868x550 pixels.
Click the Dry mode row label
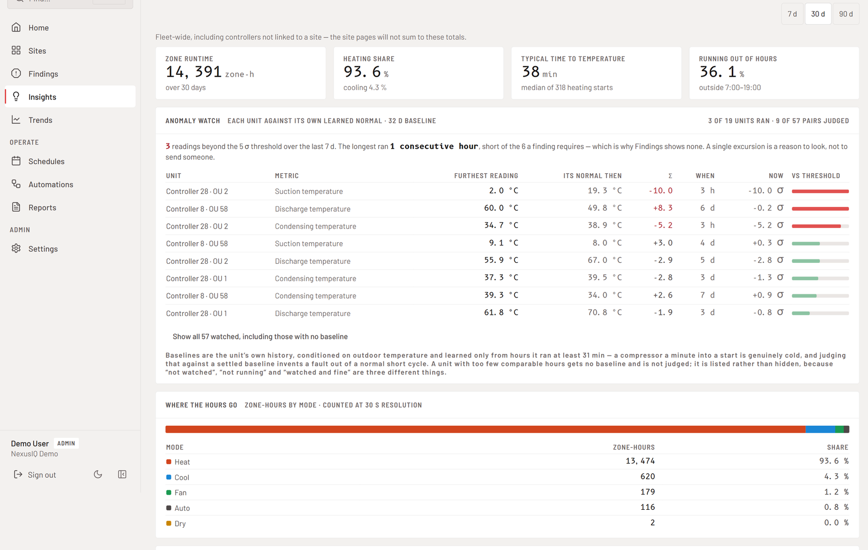(x=180, y=524)
